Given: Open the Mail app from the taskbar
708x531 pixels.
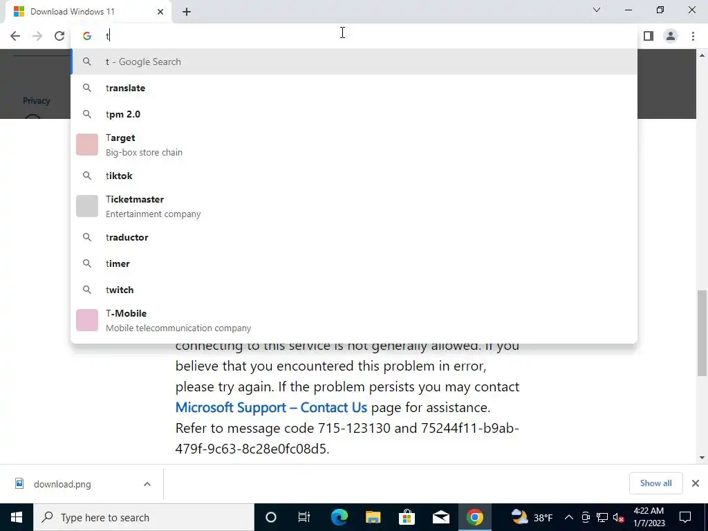Looking at the screenshot, I should click(440, 517).
